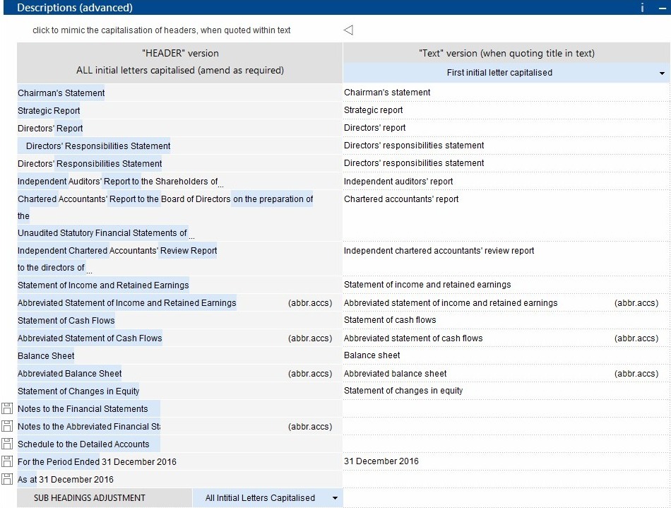This screenshot has height=508, width=671.
Task: Select text version 'Directors' report'
Action: coord(374,128)
